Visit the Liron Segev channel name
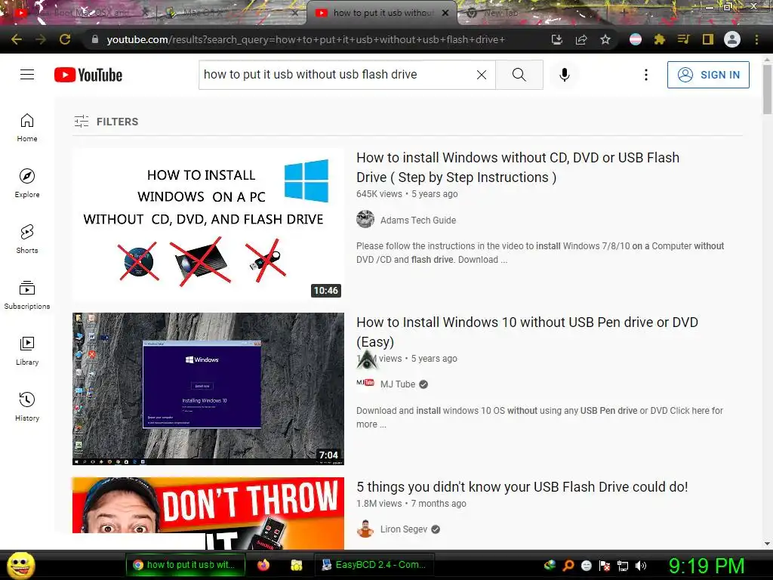The height and width of the screenshot is (580, 773). [404, 529]
